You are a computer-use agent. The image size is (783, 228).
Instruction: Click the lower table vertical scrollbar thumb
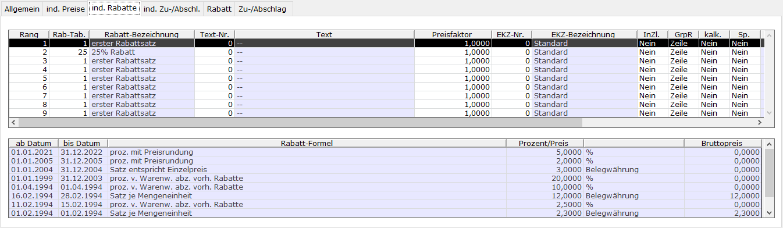(x=770, y=173)
